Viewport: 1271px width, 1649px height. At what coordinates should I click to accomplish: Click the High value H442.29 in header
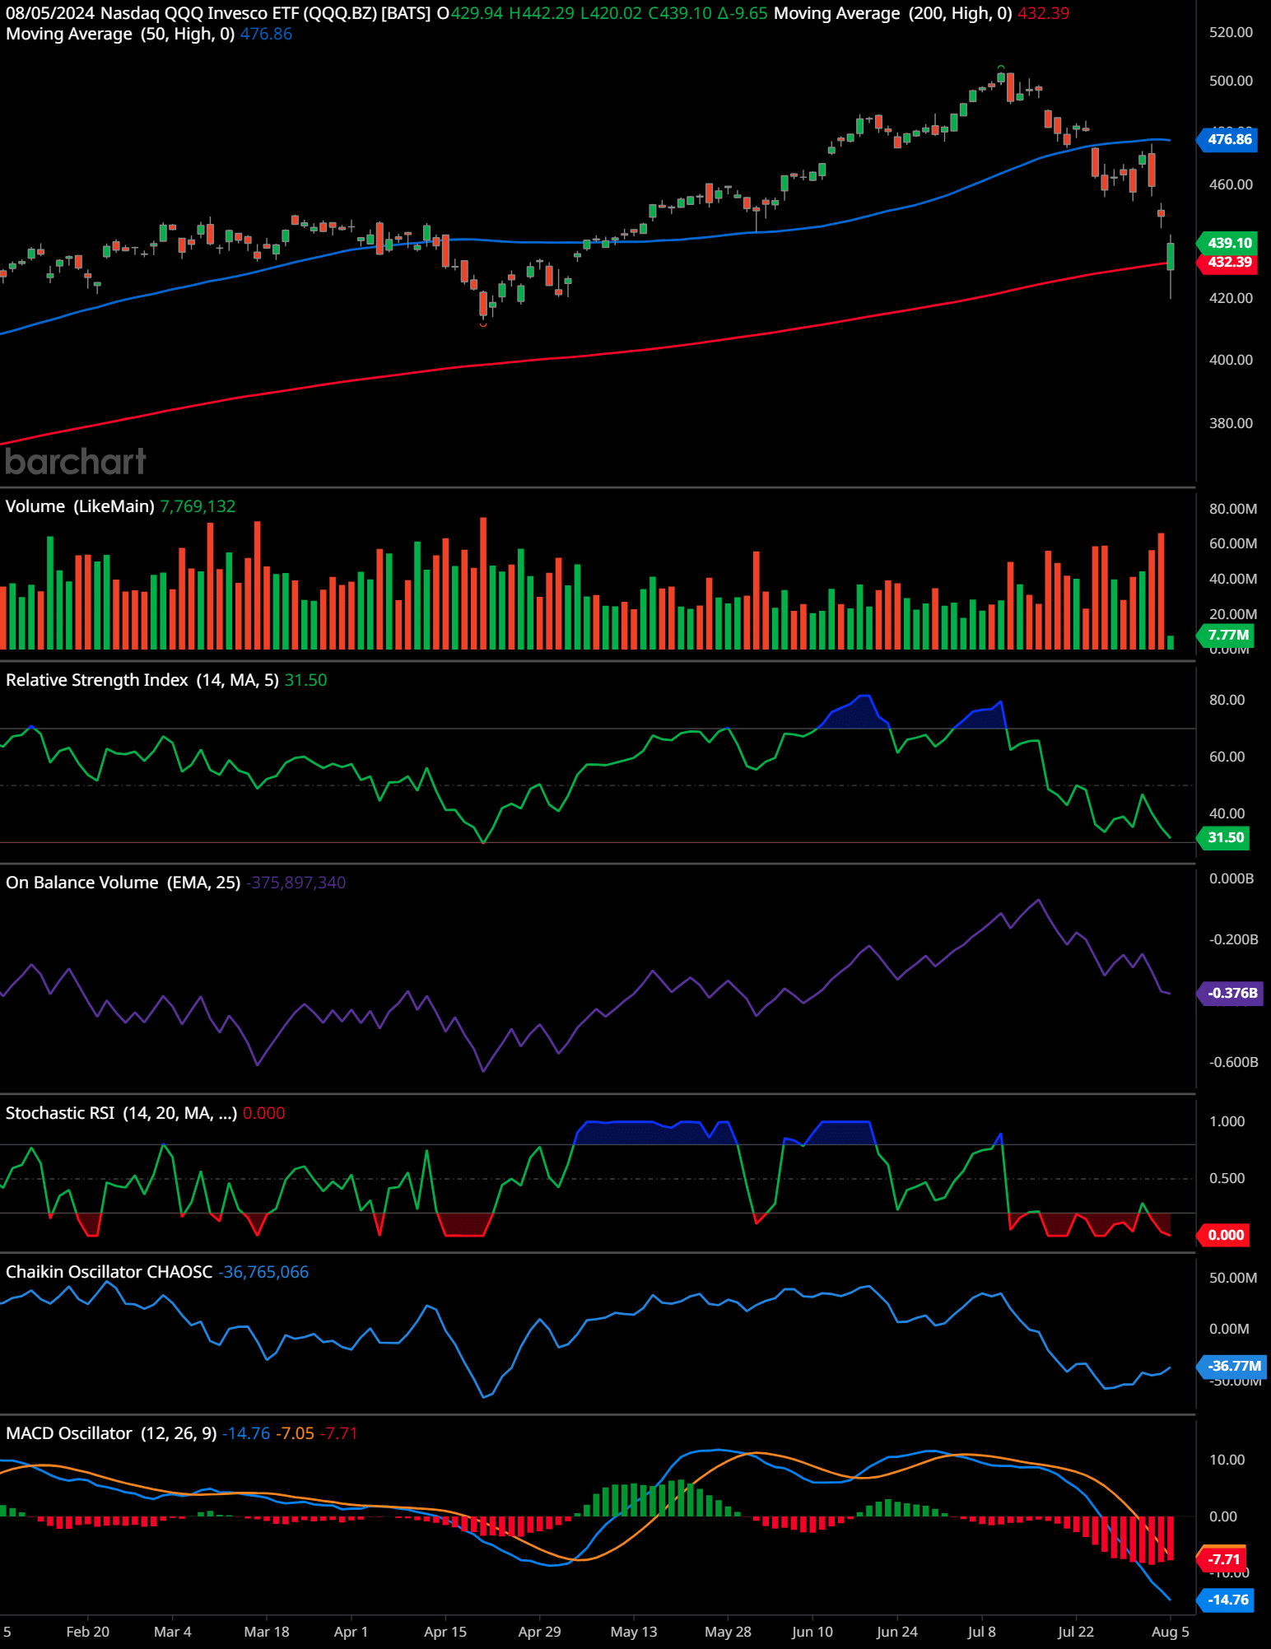[542, 13]
